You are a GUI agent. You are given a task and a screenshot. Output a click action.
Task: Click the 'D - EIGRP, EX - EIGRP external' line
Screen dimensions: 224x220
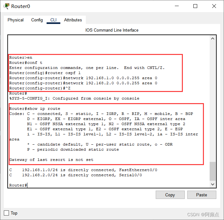[106, 119]
